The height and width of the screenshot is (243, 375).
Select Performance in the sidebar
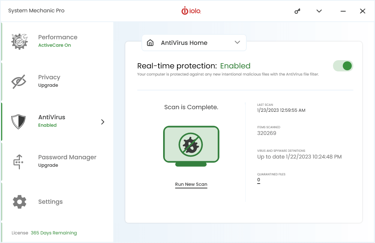pos(57,37)
